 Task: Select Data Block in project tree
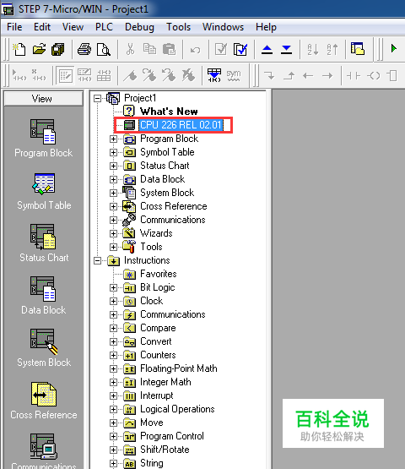(x=163, y=179)
